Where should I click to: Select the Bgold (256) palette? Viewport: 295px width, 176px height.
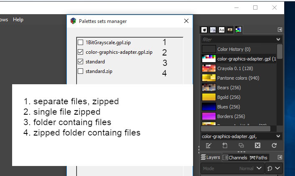point(239,97)
